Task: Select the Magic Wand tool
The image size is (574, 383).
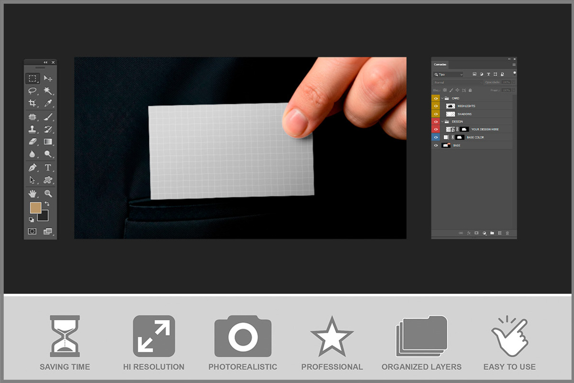Action: pos(48,90)
